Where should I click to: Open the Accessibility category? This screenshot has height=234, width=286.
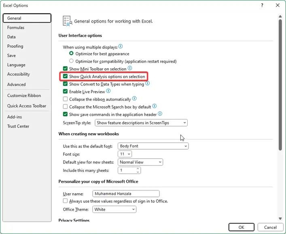27,74
